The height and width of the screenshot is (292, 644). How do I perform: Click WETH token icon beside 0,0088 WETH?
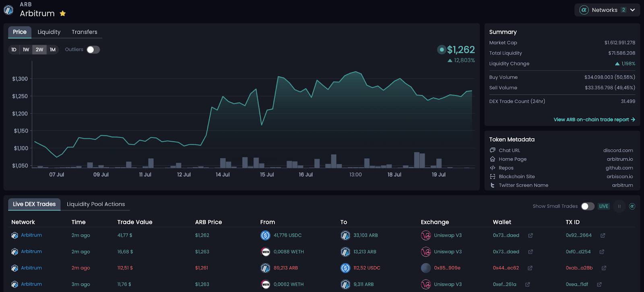[265, 252]
